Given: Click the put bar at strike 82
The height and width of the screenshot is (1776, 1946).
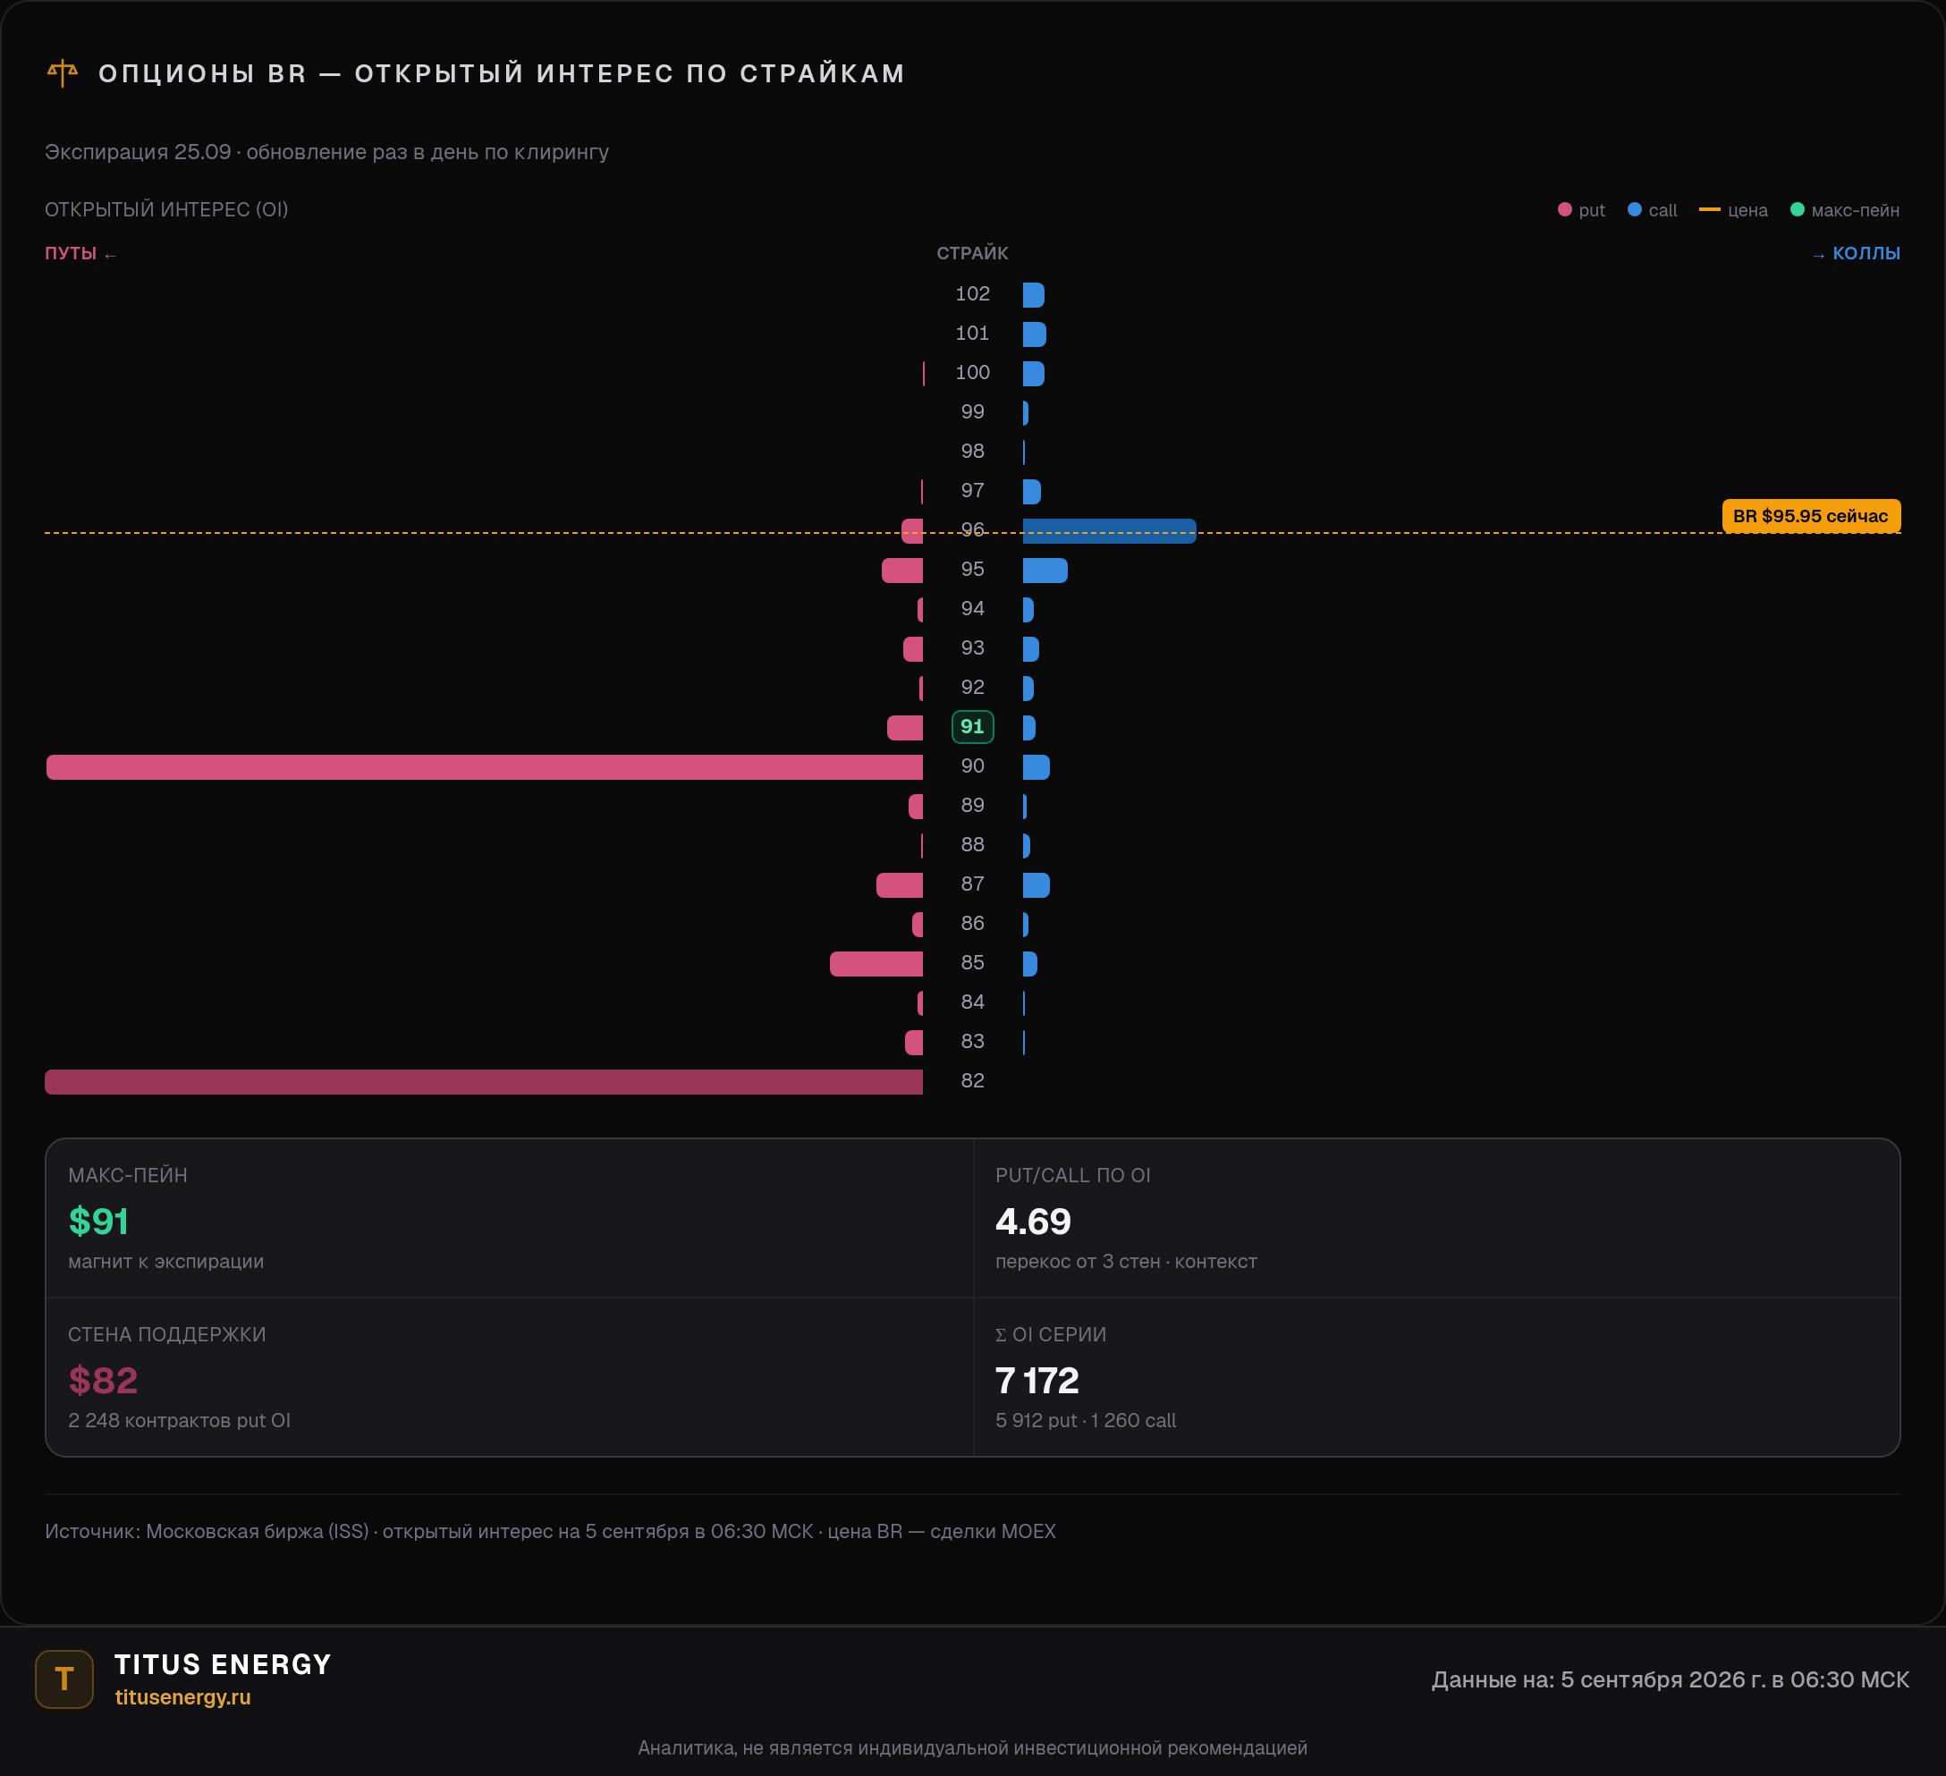Looking at the screenshot, I should 484,1082.
